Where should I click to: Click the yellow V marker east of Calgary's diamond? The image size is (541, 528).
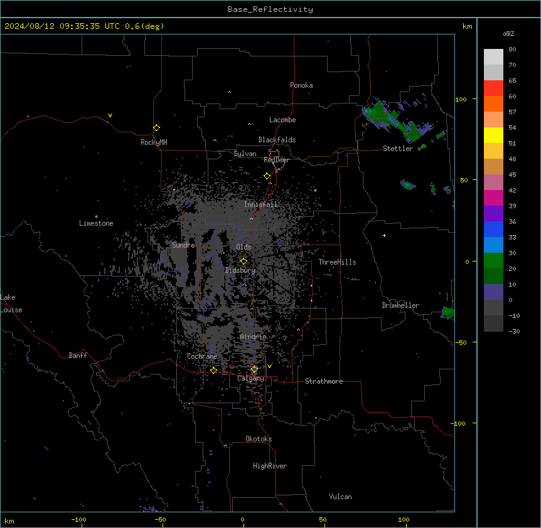click(269, 366)
